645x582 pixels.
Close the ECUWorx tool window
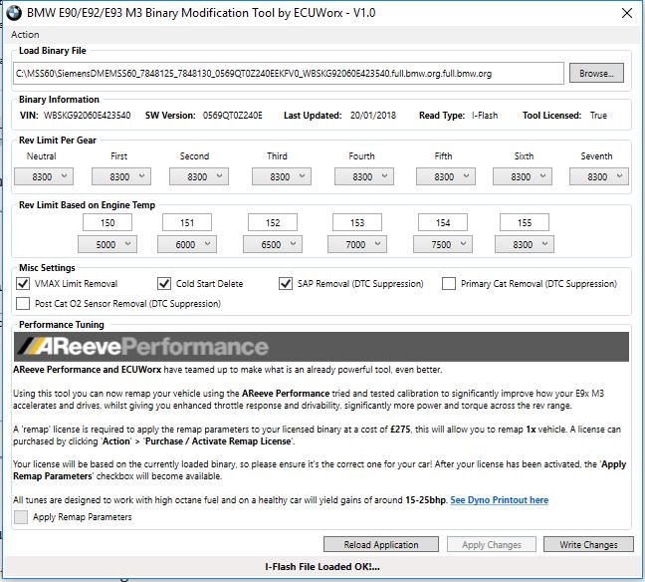[x=627, y=13]
